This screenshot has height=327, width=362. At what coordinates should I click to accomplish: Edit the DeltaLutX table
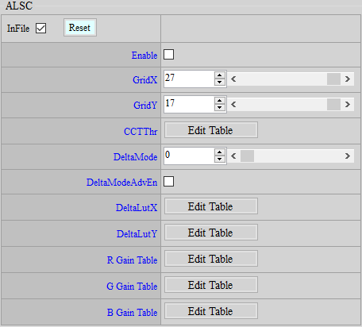211,206
